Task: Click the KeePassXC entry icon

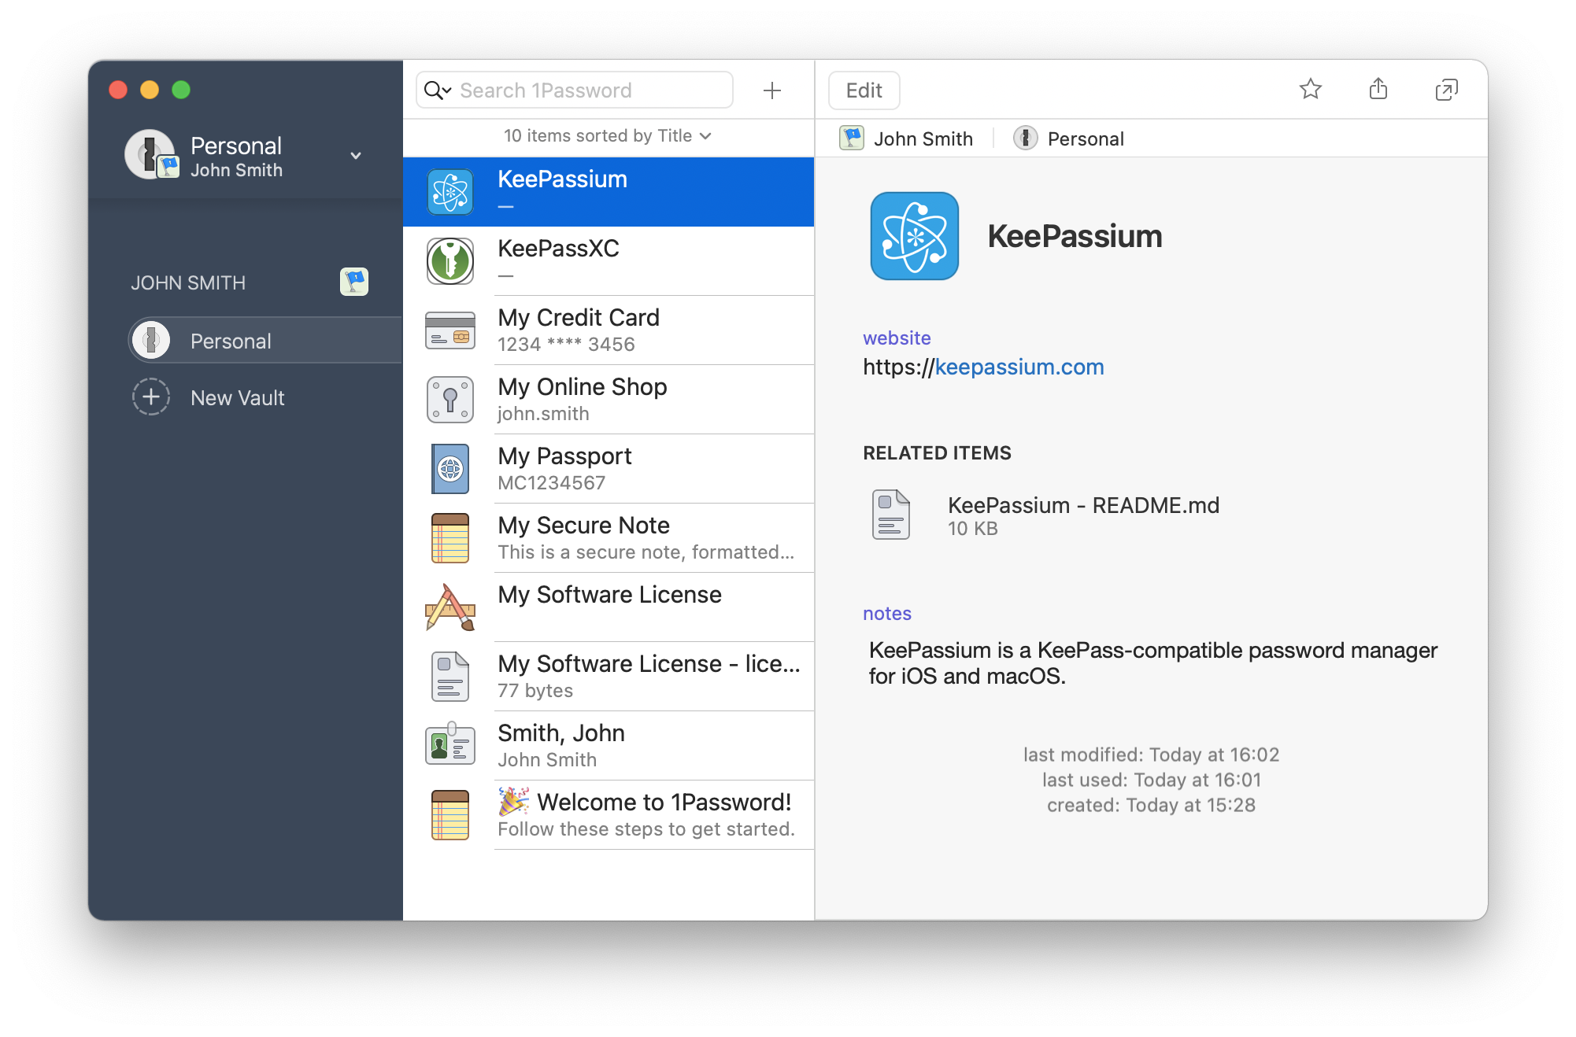Action: (450, 258)
